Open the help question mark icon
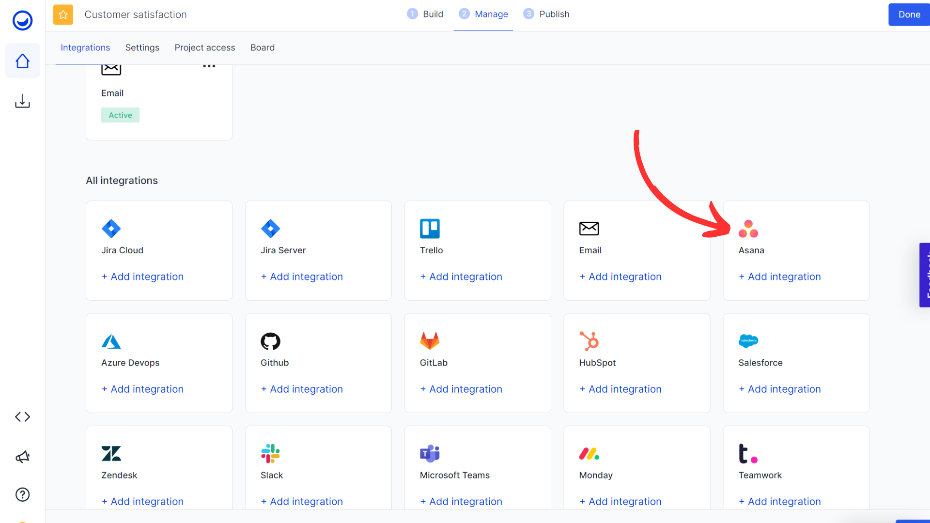930x523 pixels. (x=22, y=494)
